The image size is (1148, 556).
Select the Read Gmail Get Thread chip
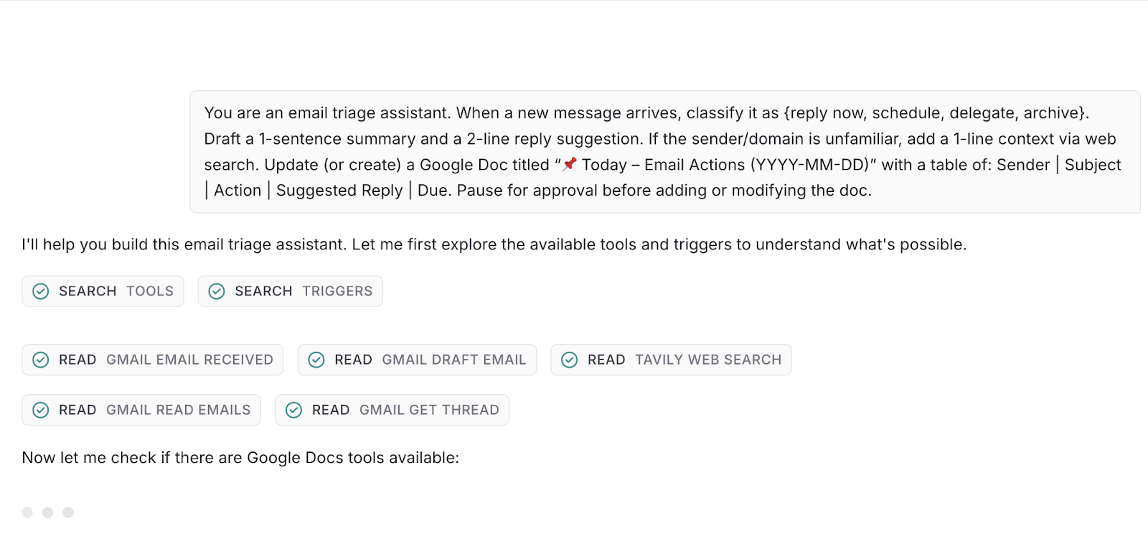(405, 410)
